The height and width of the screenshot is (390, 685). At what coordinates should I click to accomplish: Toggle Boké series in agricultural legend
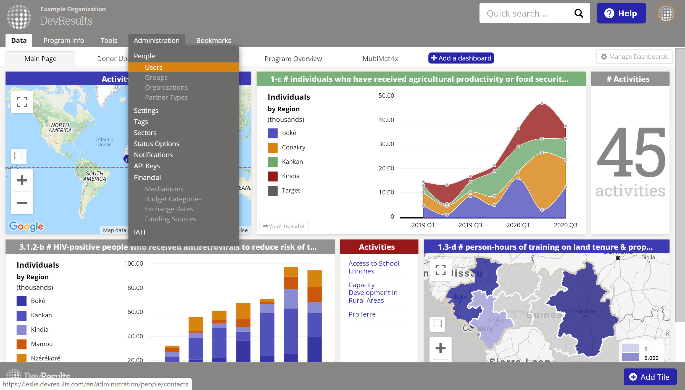289,133
